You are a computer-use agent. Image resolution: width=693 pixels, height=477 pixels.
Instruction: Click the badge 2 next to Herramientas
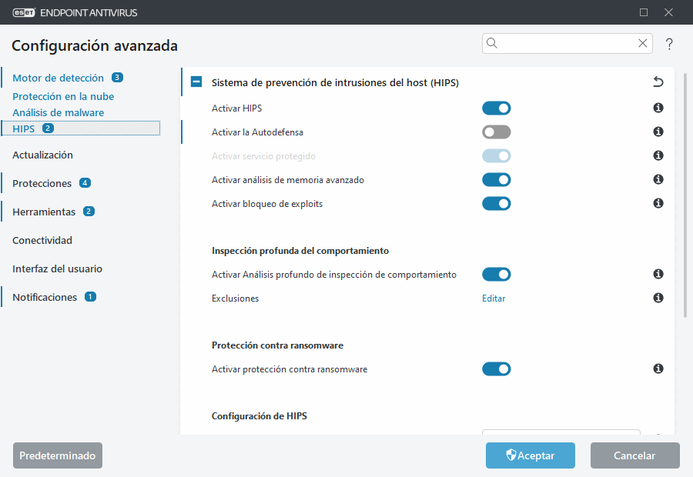pyautogui.click(x=89, y=211)
